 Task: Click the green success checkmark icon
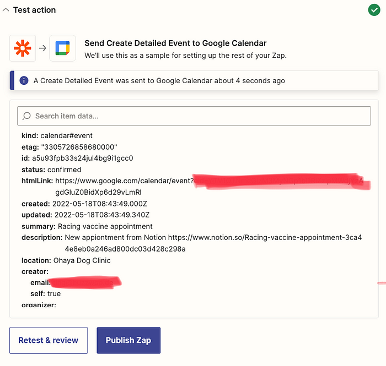[x=374, y=10]
